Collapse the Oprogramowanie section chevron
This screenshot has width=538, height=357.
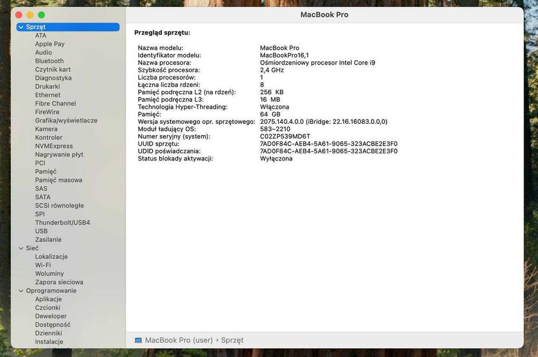21,291
